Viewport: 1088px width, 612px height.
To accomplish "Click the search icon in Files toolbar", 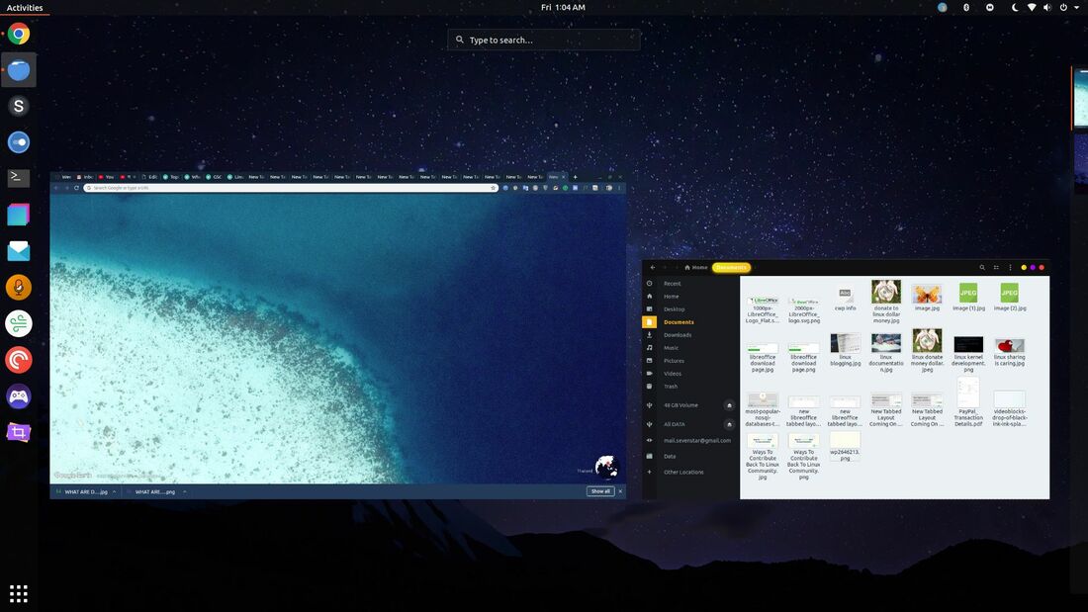I will (982, 267).
